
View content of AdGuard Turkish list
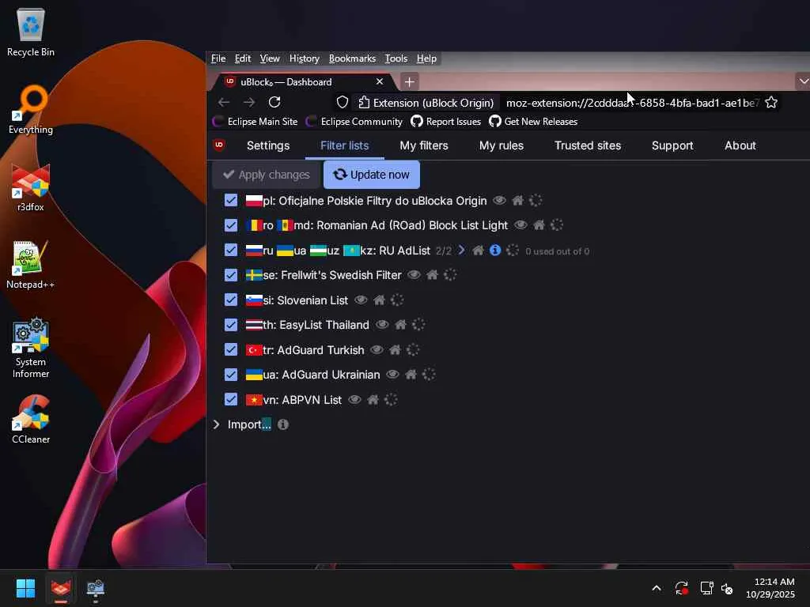377,350
